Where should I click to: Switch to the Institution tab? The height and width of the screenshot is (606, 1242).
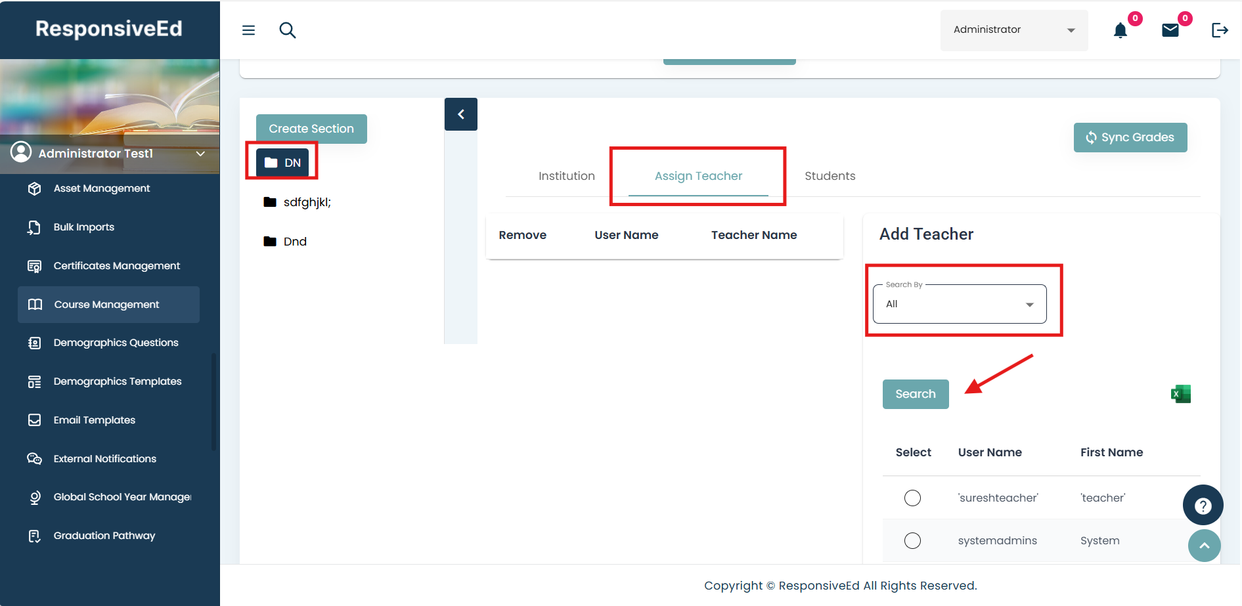coord(566,176)
